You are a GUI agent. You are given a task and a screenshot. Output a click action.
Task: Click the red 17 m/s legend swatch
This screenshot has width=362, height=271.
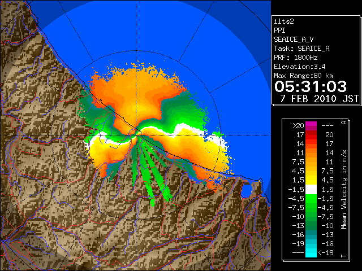[x=311, y=135]
